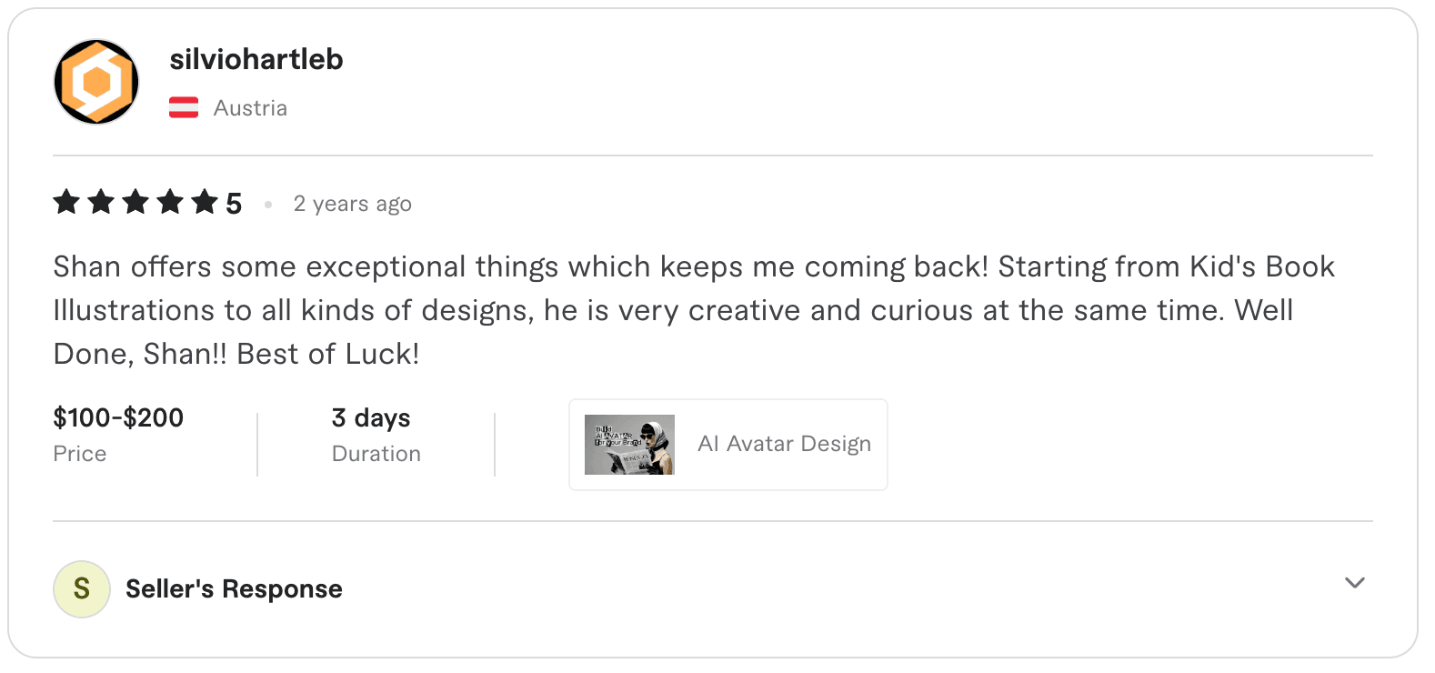Click the second rating star
The image size is (1435, 673).
coord(101,202)
